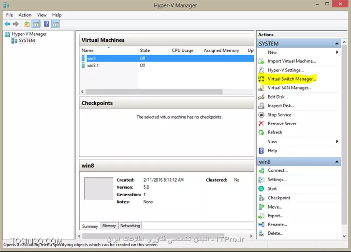Image resolution: width=351 pixels, height=252 pixels.
Task: Click the blue Help toolbar icon
Action: point(47,24)
